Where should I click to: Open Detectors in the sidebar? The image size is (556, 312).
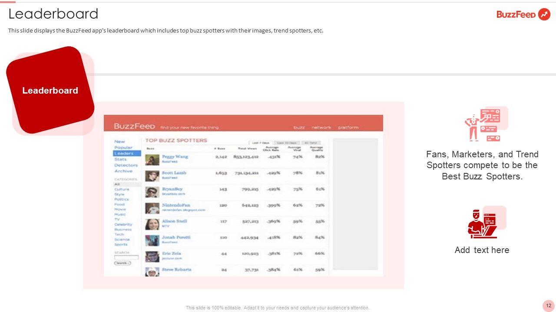pos(126,165)
